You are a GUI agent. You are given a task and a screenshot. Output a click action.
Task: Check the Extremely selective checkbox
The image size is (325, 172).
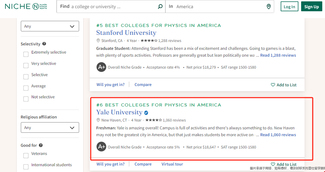tap(26, 54)
